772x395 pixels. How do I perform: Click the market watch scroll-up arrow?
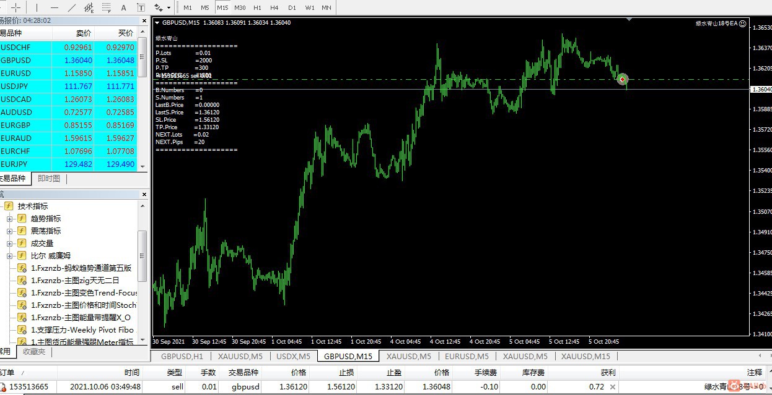click(143, 31)
